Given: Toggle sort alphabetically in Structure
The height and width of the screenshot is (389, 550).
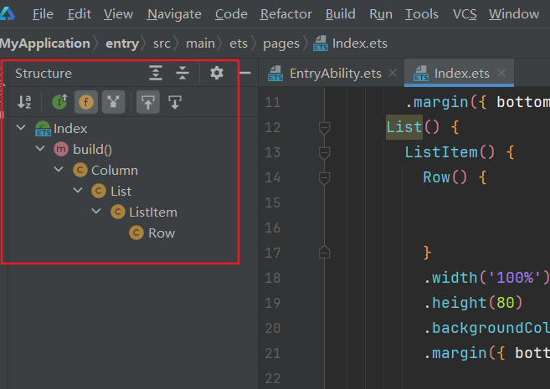Looking at the screenshot, I should coord(23,102).
